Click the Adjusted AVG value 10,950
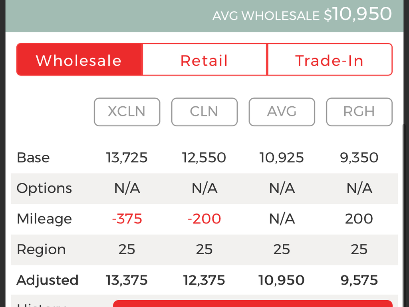Screen dimensions: 409x307 pyautogui.click(x=282, y=280)
